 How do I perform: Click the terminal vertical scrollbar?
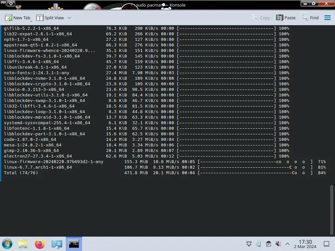332,210
